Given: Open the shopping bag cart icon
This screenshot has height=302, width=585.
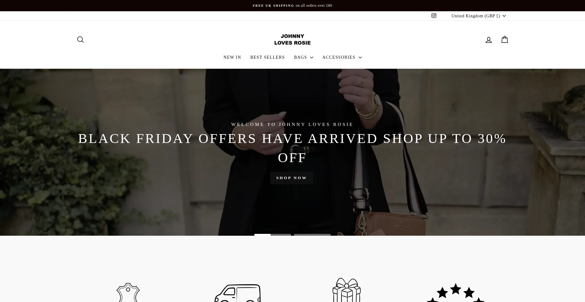Looking at the screenshot, I should 505,40.
